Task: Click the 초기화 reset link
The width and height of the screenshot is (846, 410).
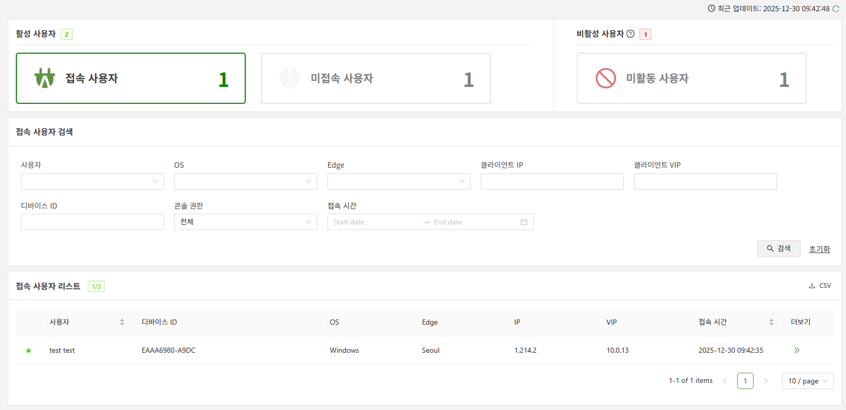Action: (x=819, y=249)
